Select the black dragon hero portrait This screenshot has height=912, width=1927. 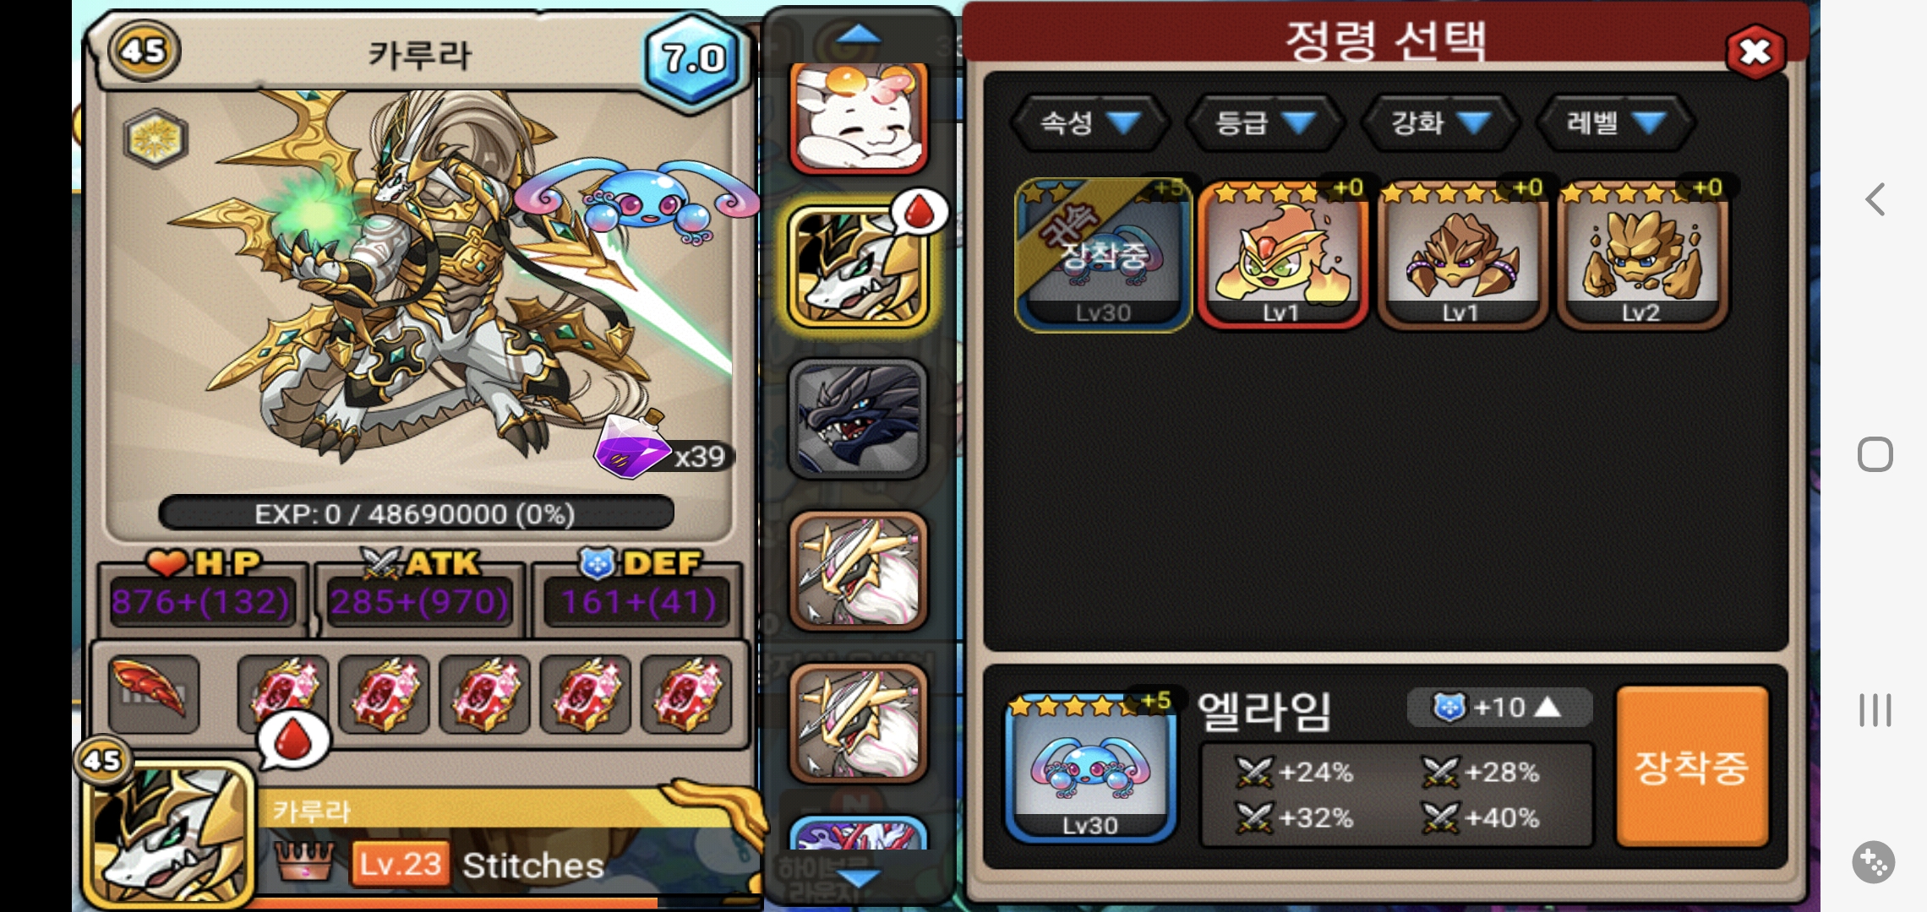(x=859, y=419)
